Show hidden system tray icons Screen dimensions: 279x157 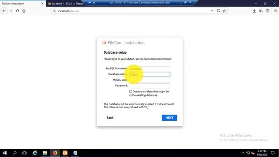point(243,153)
